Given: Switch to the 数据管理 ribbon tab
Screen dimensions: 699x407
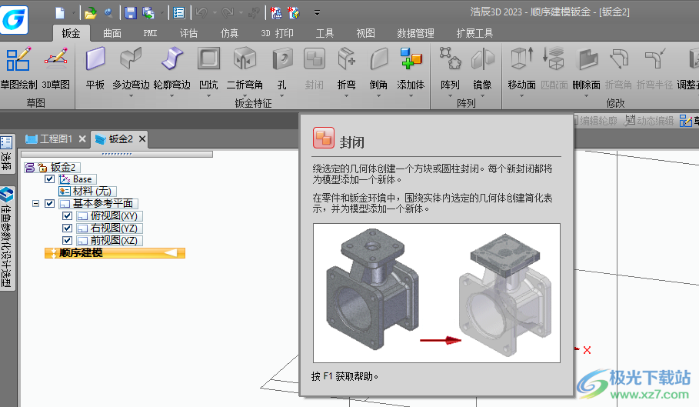Looking at the screenshot, I should pyautogui.click(x=415, y=33).
